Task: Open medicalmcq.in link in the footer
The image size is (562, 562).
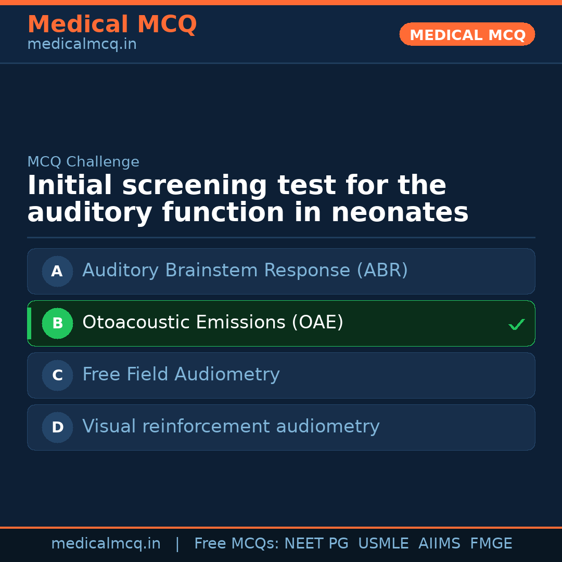Action: 106,544
